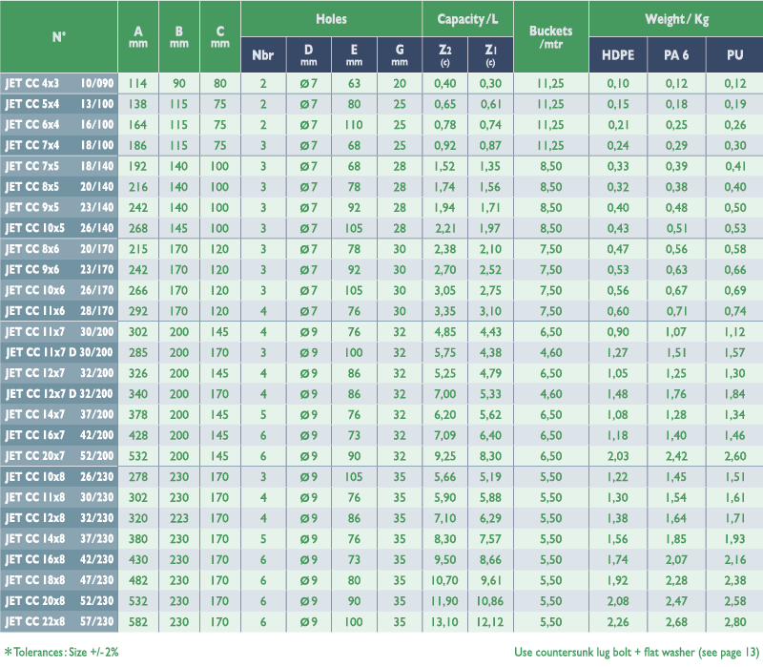
Task: Click the Weight / Kg header
Action: [x=675, y=18]
